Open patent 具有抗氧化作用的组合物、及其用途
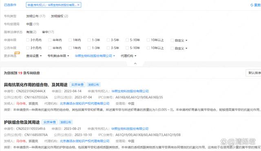 point(35,85)
